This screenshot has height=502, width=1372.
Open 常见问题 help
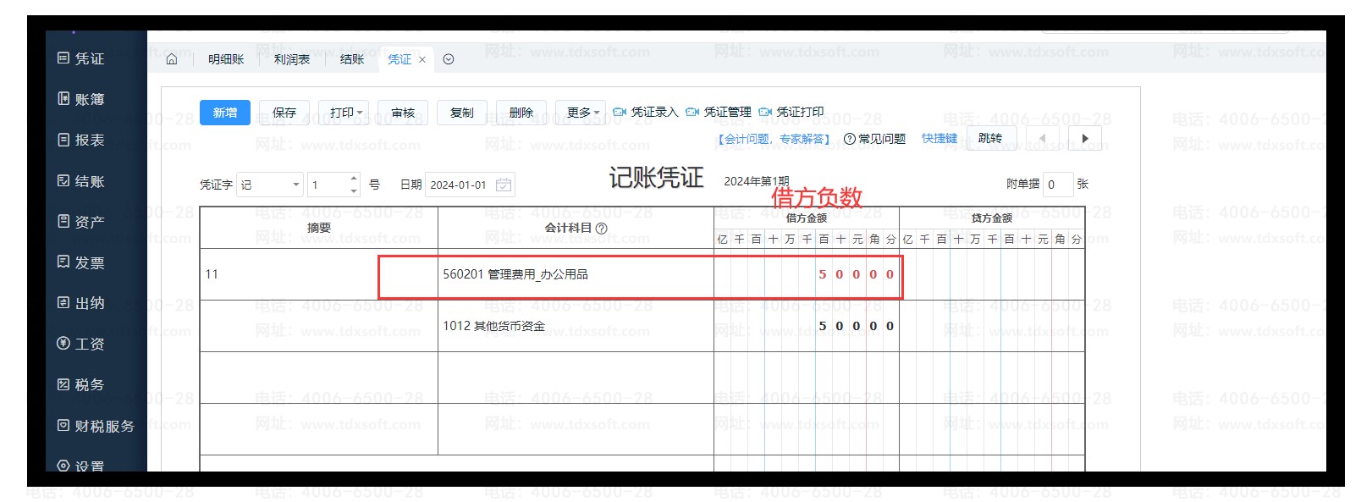coord(874,139)
